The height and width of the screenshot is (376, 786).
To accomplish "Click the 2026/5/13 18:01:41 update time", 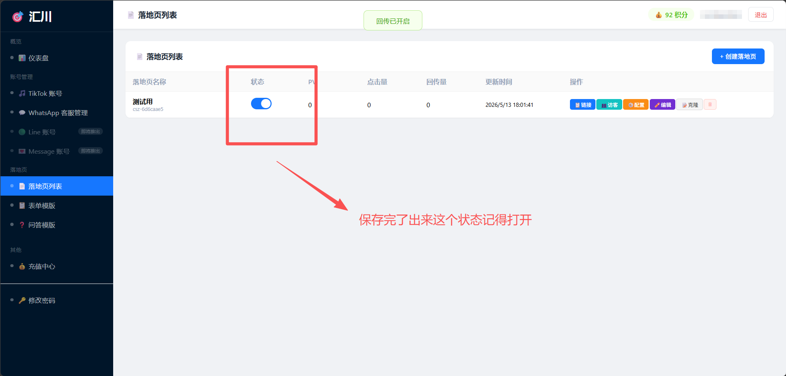I will 509,105.
